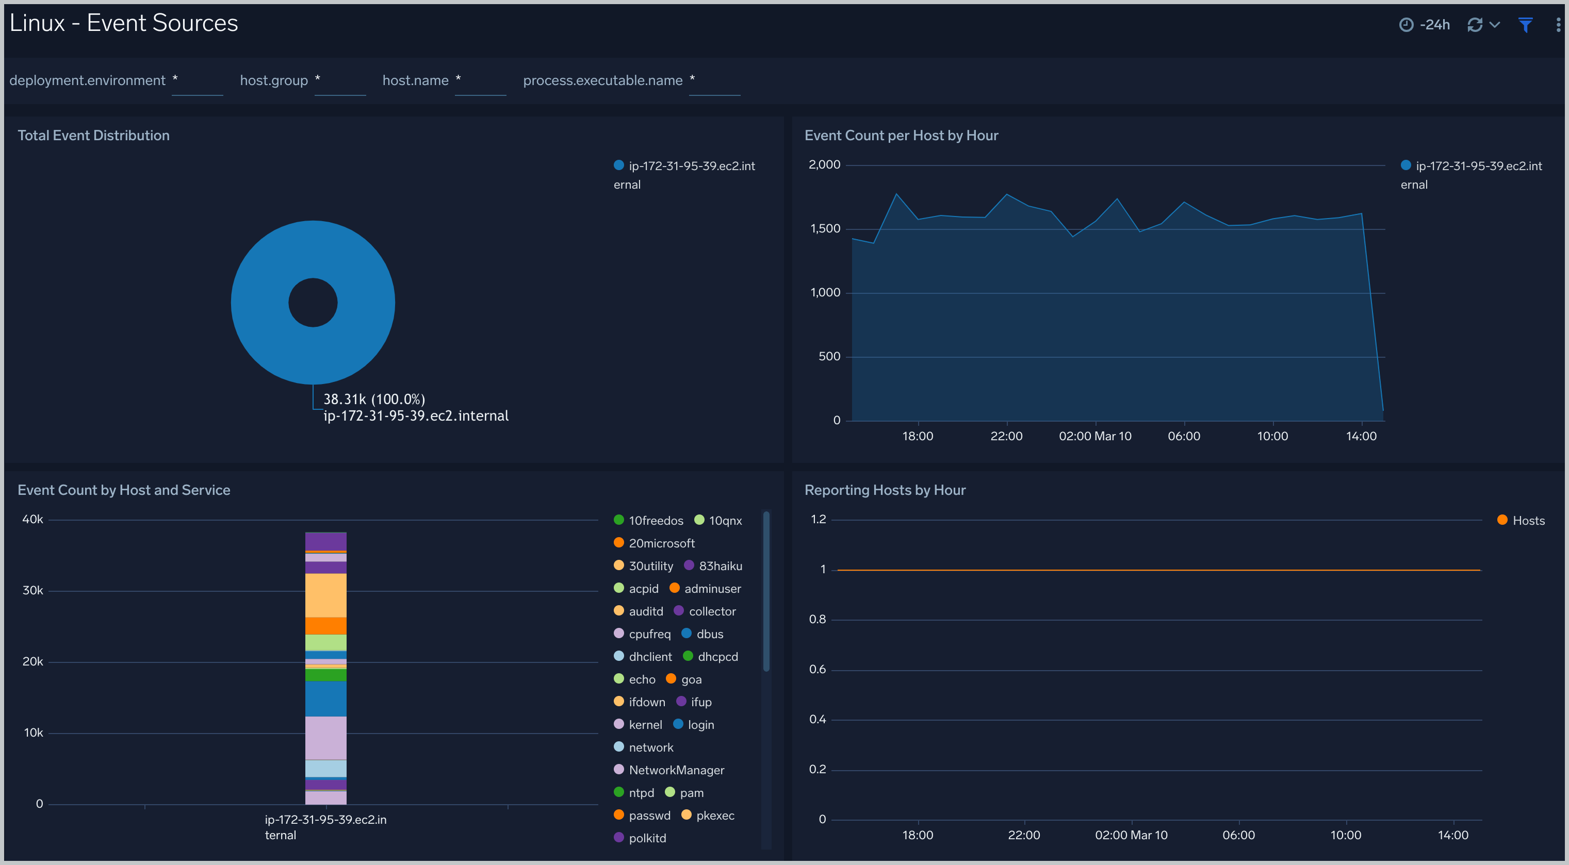Toggle 30utility legend item

(x=643, y=566)
